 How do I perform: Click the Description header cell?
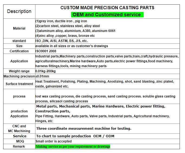[19, 11]
